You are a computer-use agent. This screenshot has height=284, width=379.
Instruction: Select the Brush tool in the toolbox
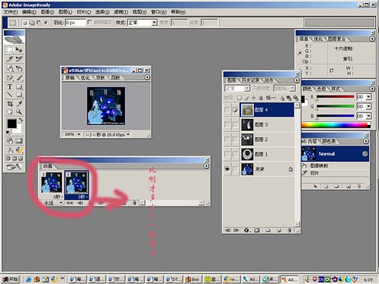click(19, 78)
